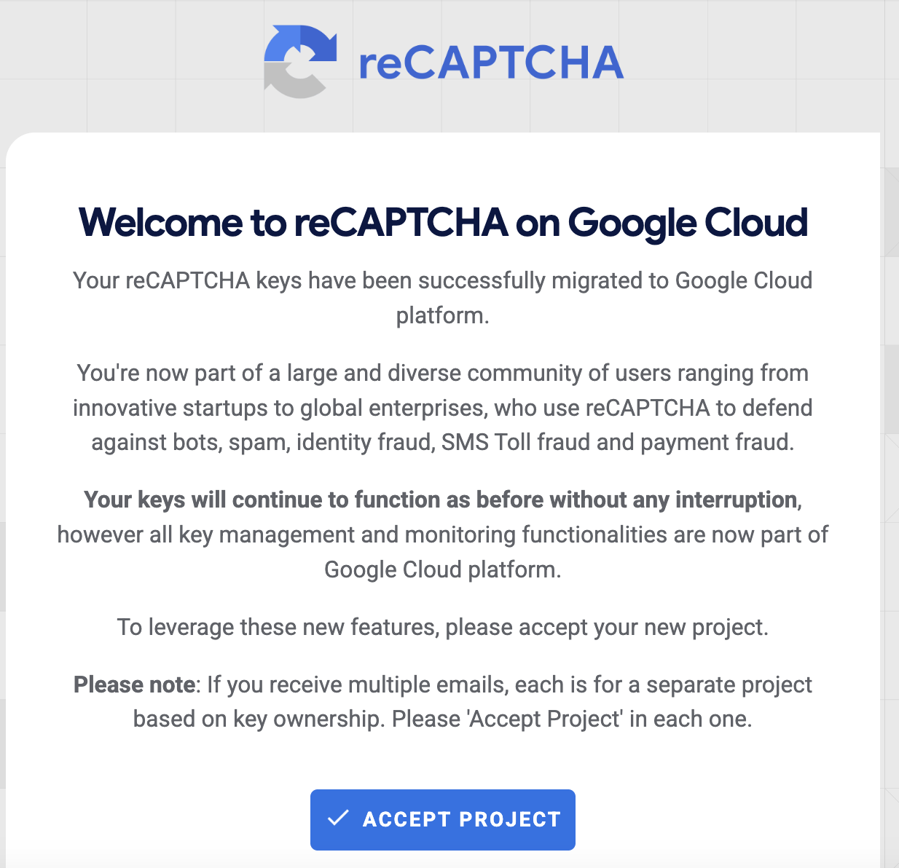Click the quoted 'Accept Project' text in the note

tap(546, 719)
